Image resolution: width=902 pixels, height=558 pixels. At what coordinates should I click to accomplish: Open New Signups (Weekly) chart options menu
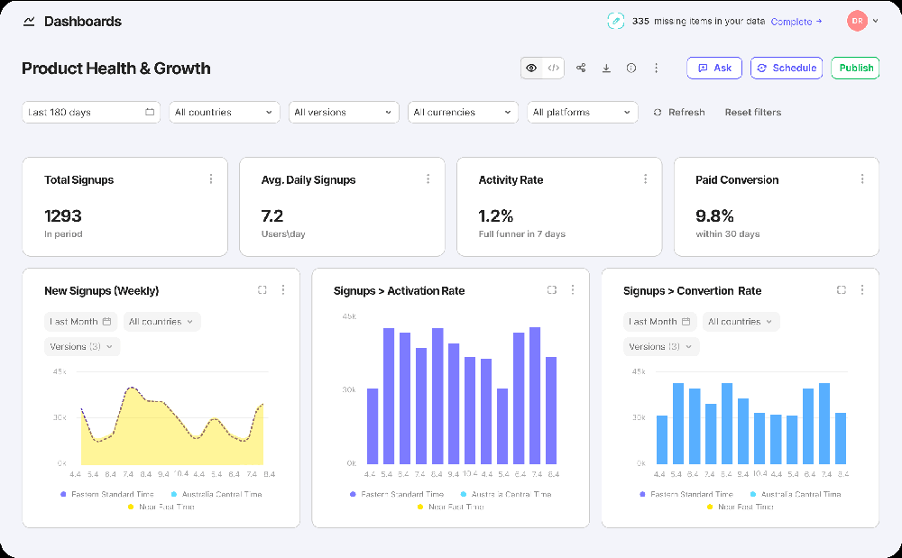point(283,290)
